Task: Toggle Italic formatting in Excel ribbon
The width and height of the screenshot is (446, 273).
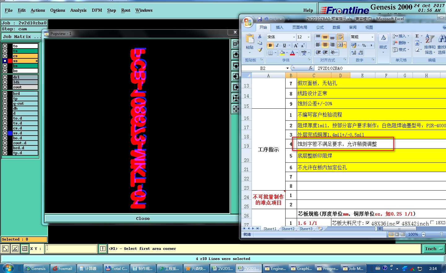Action: click(277, 45)
